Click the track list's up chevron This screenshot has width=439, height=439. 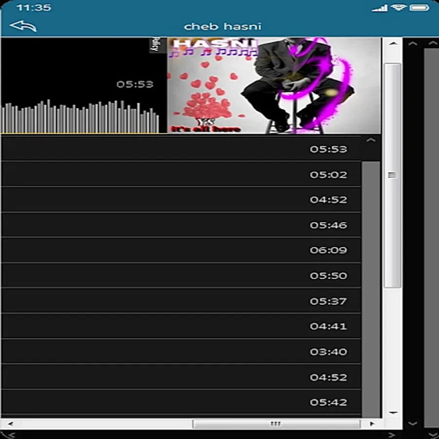[x=371, y=140]
